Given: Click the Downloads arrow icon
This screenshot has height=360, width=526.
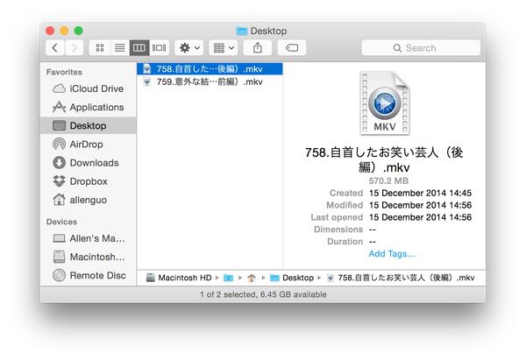Looking at the screenshot, I should [59, 163].
